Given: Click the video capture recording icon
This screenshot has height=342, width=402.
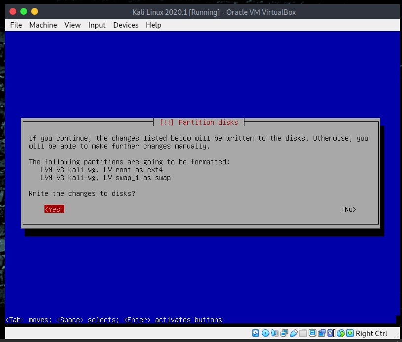Looking at the screenshot, I should (x=322, y=333).
